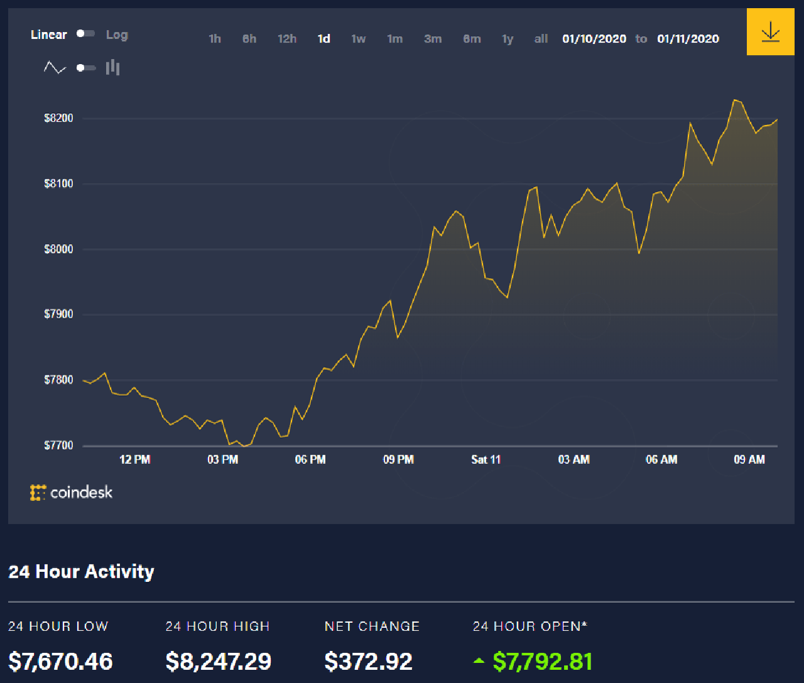The height and width of the screenshot is (683, 804).
Task: Click the 03 AM time axis label
Action: [573, 460]
